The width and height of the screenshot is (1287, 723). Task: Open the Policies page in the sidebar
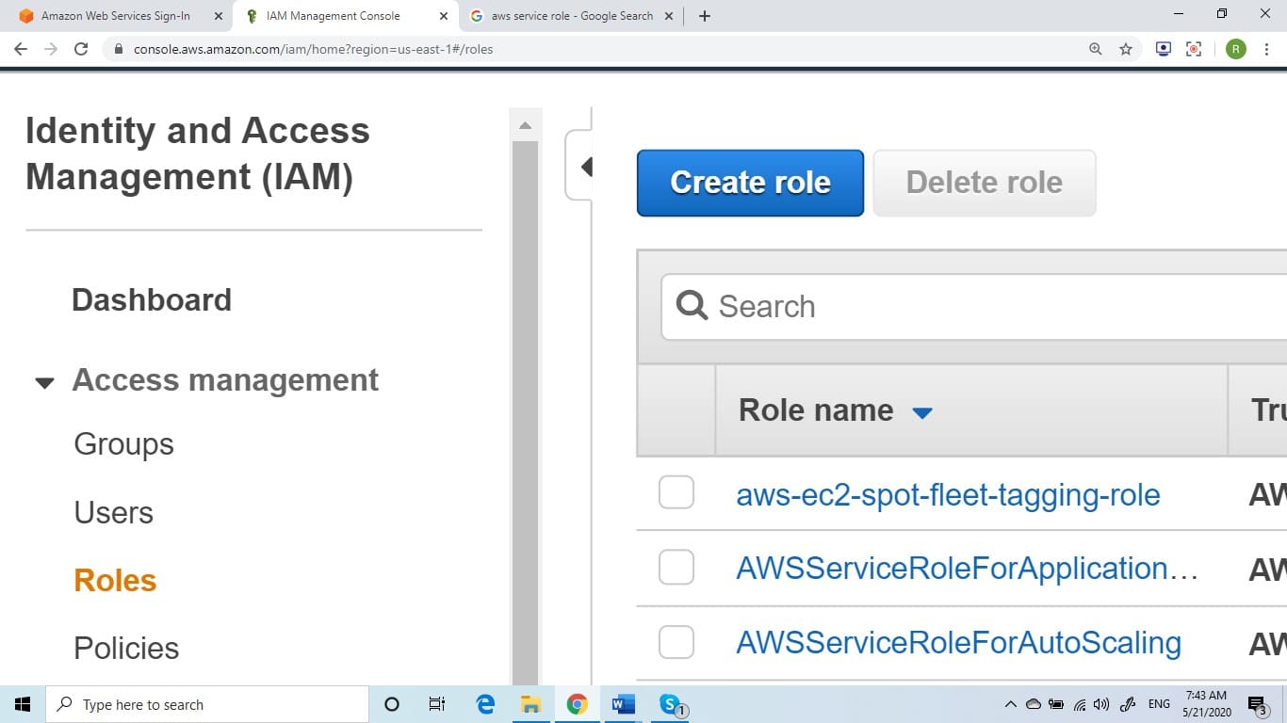(125, 648)
